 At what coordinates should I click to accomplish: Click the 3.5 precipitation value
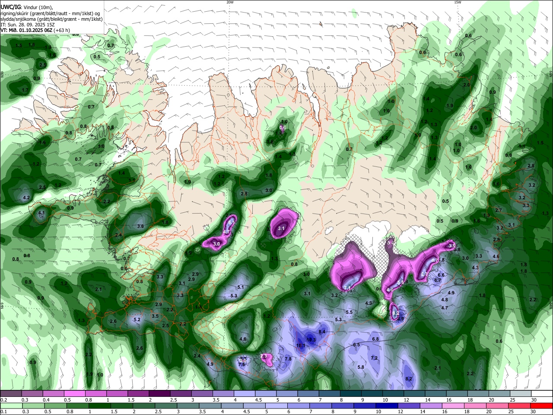[x=155, y=316]
